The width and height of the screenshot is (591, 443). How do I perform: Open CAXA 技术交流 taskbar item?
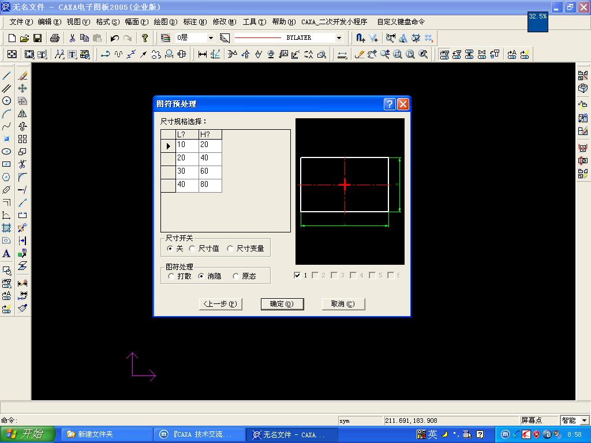coord(200,434)
